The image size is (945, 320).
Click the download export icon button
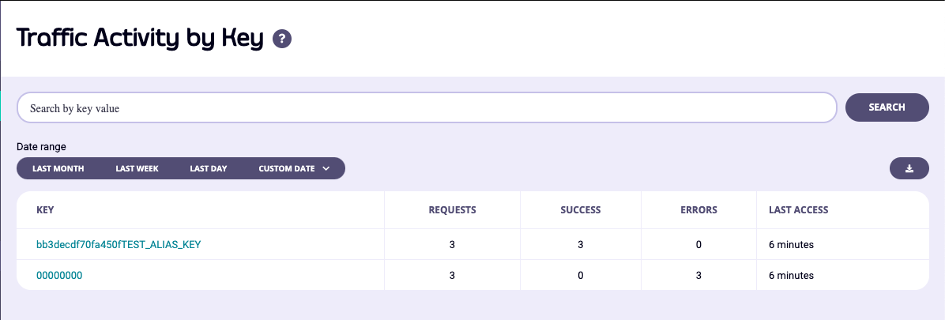pyautogui.click(x=909, y=168)
